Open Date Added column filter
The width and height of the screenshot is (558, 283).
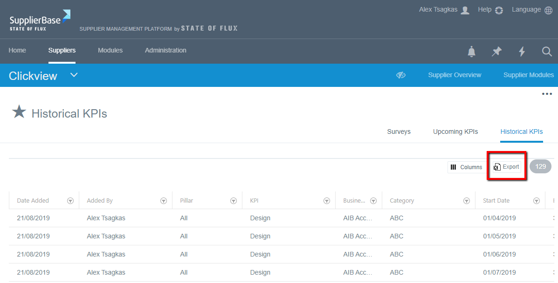70,201
